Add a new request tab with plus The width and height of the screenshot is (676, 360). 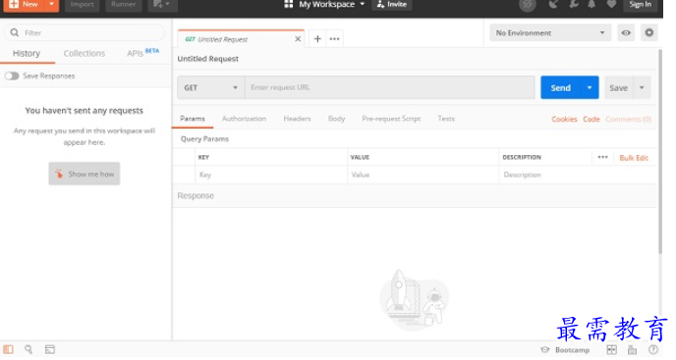(x=317, y=39)
